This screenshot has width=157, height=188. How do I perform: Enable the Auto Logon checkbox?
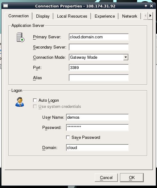35,100
